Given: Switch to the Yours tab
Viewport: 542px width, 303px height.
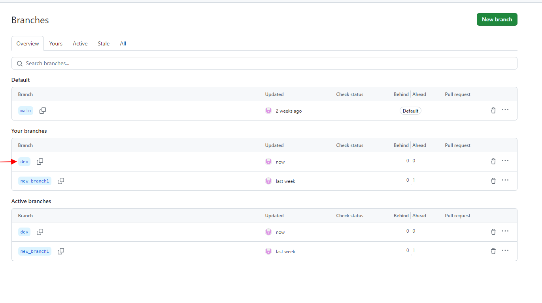Looking at the screenshot, I should pos(56,43).
